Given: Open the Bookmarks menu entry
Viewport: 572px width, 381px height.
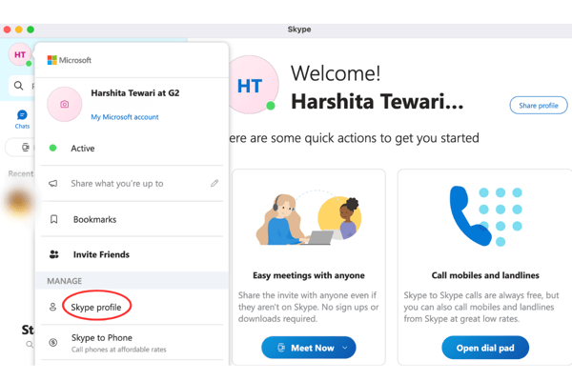Looking at the screenshot, I should [94, 219].
